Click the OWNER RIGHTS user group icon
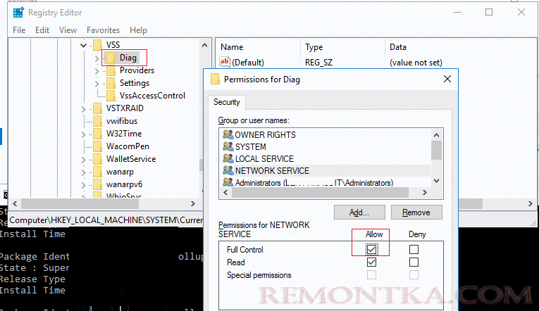This screenshot has height=311, width=539. click(228, 134)
